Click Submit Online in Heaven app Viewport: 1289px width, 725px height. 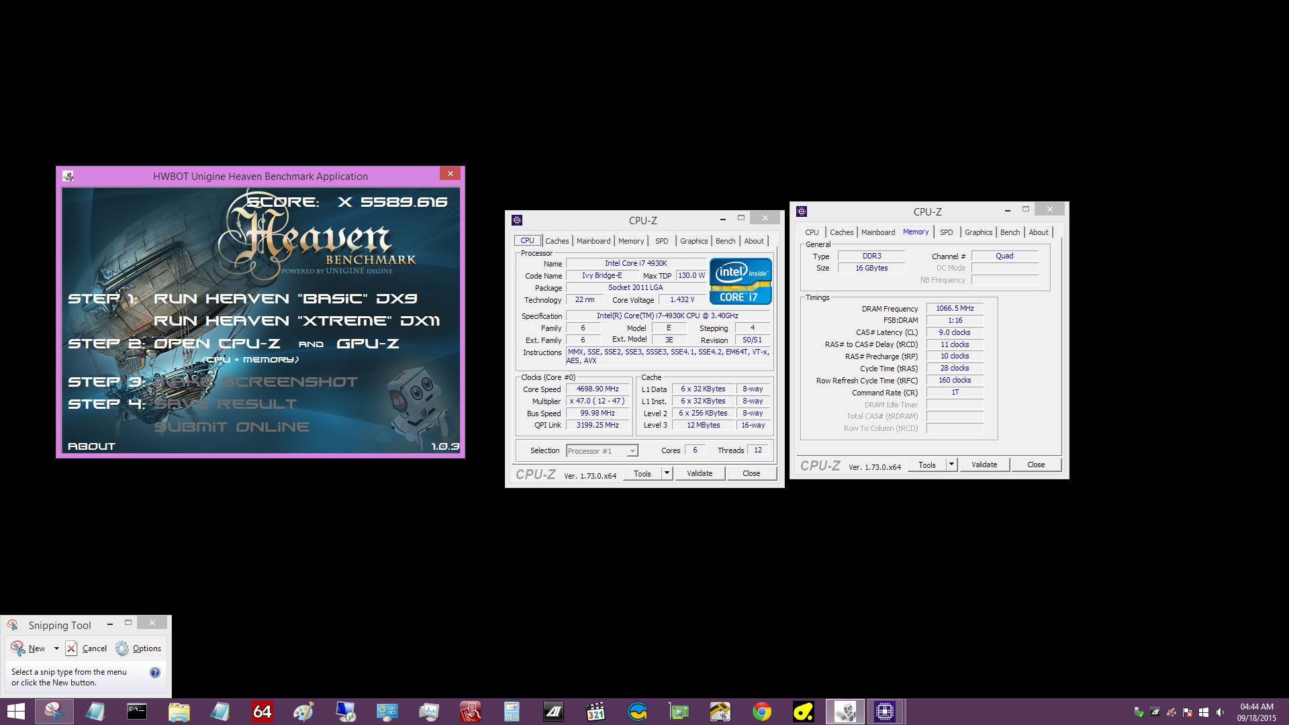click(232, 427)
